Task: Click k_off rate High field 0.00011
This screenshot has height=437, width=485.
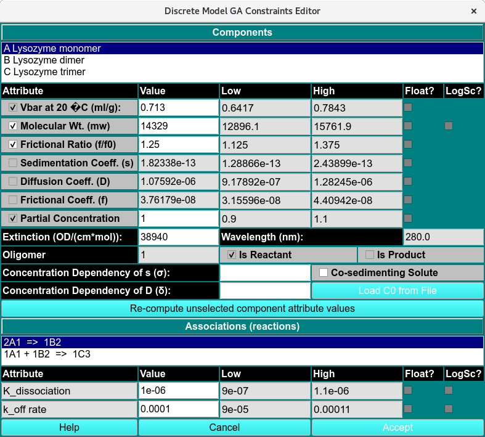Action: 357,409
